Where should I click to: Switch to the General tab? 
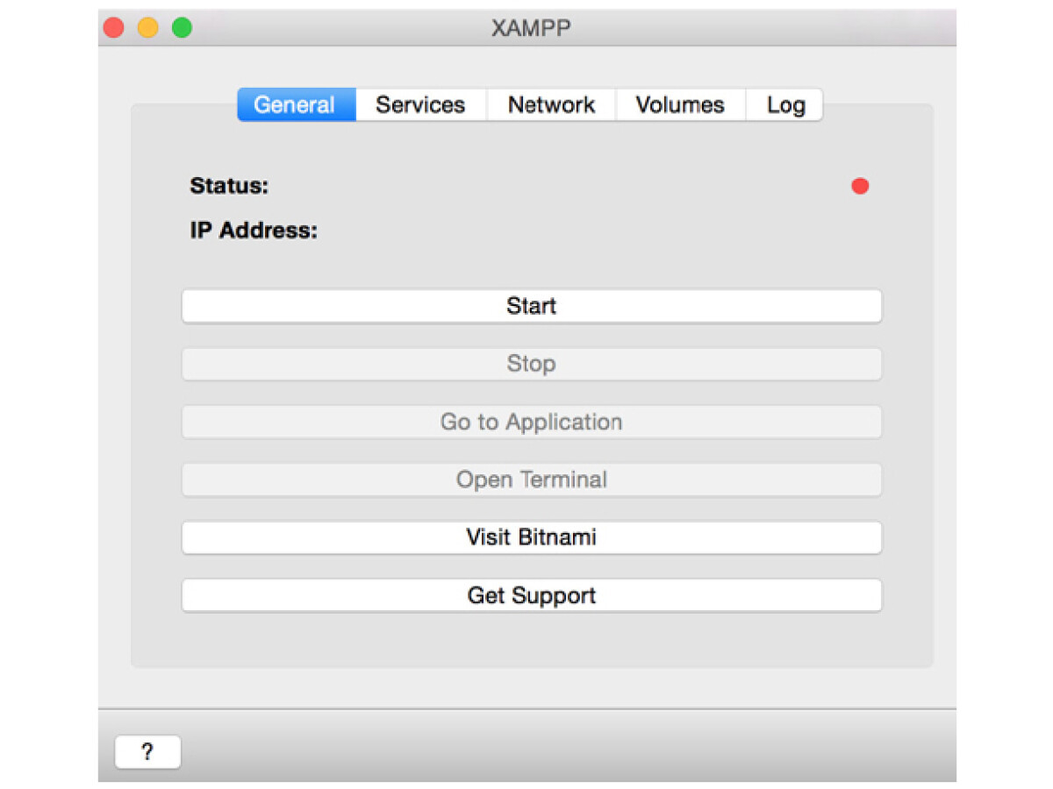point(297,105)
